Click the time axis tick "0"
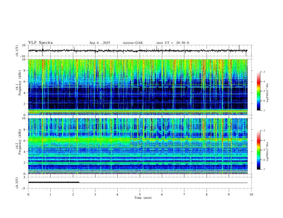The width and height of the screenshot is (283, 218). pyautogui.click(x=28, y=194)
